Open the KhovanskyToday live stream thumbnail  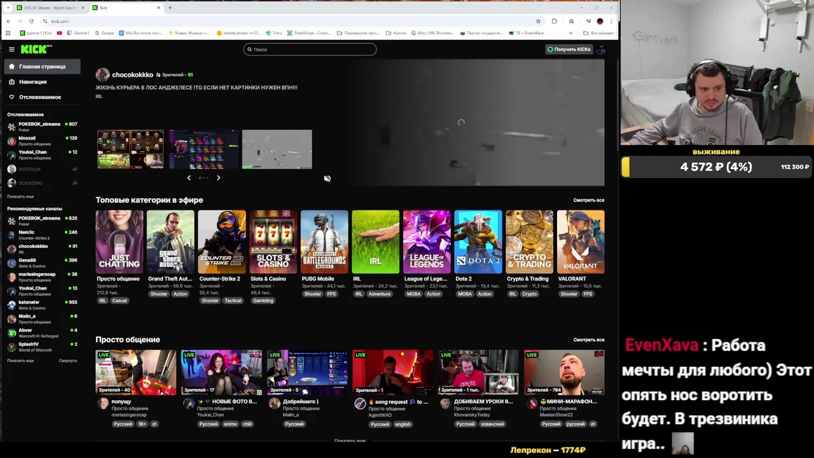478,372
